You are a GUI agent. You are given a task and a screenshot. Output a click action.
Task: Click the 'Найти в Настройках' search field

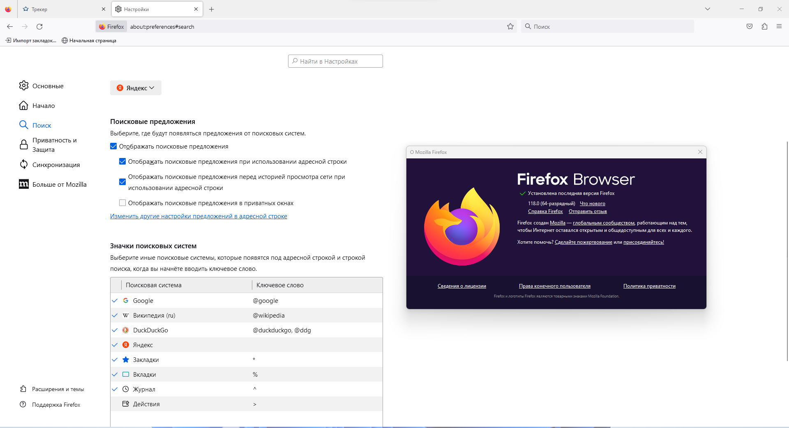click(335, 61)
